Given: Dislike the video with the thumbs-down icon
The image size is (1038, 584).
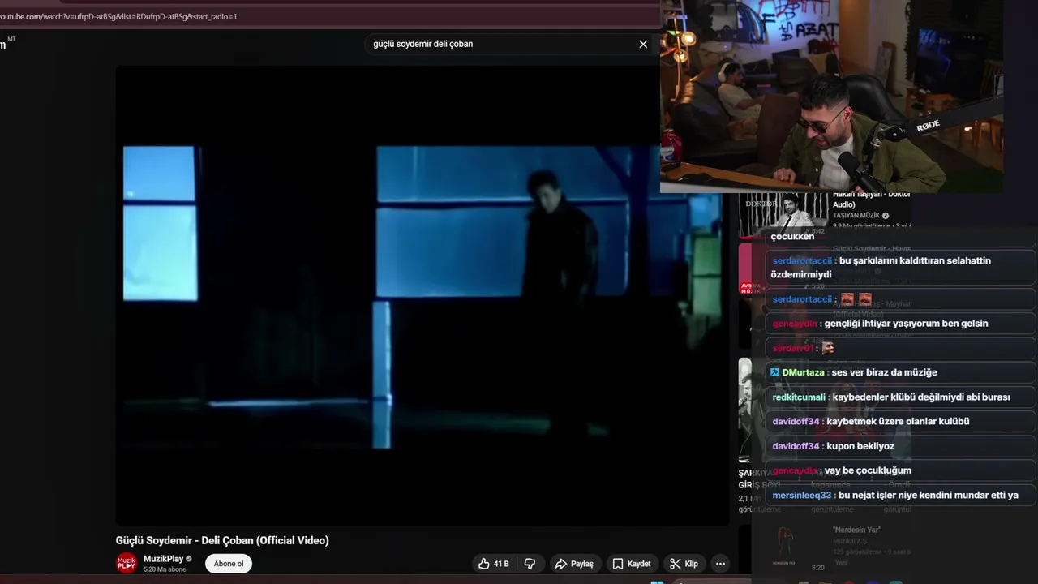Looking at the screenshot, I should (x=530, y=564).
